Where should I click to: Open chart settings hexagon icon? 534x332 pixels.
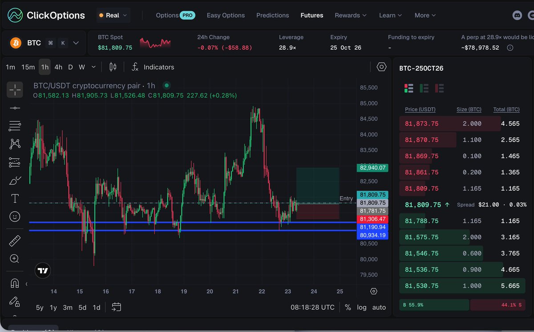point(381,67)
